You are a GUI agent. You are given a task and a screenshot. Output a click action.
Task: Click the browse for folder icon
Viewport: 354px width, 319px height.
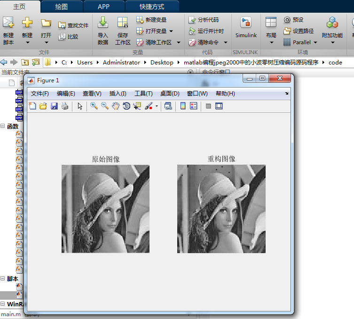(36, 62)
